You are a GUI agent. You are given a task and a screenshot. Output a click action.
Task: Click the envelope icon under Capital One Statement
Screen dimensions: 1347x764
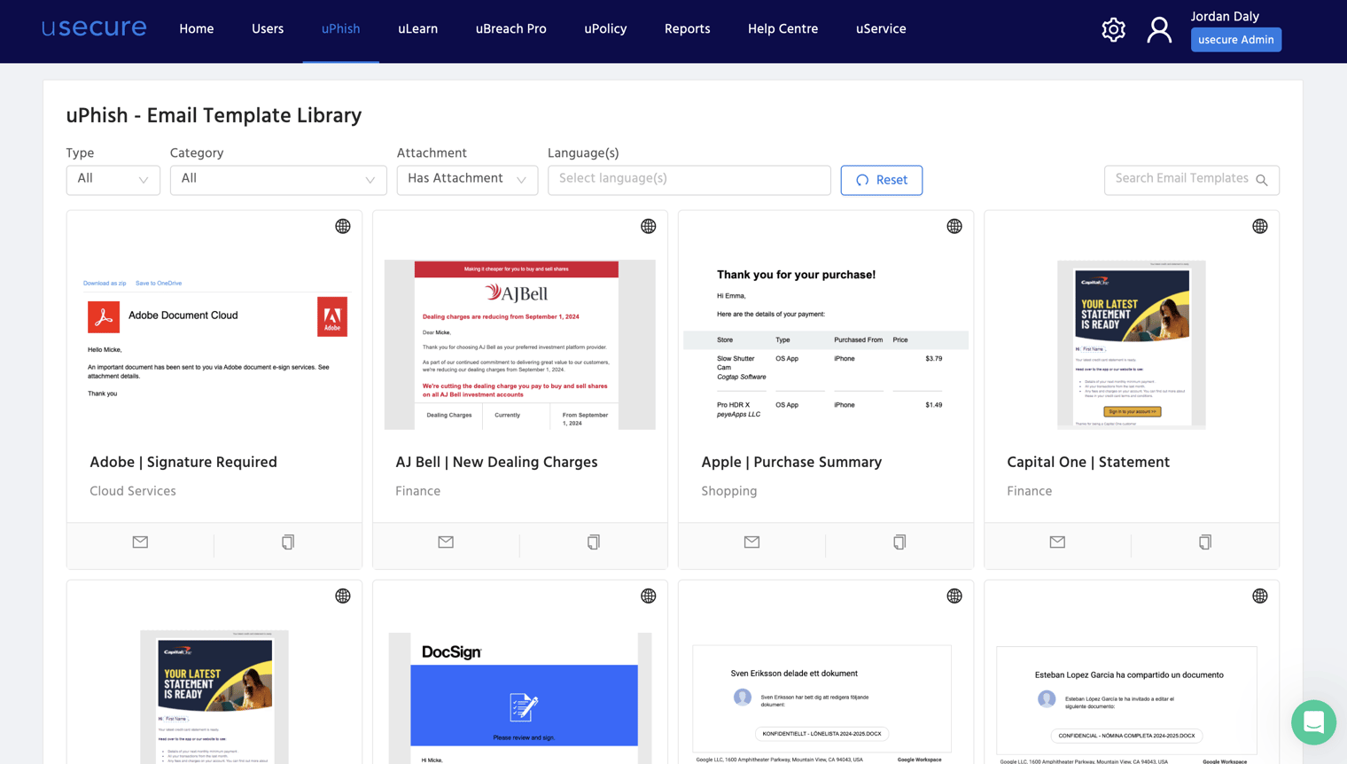pos(1056,542)
